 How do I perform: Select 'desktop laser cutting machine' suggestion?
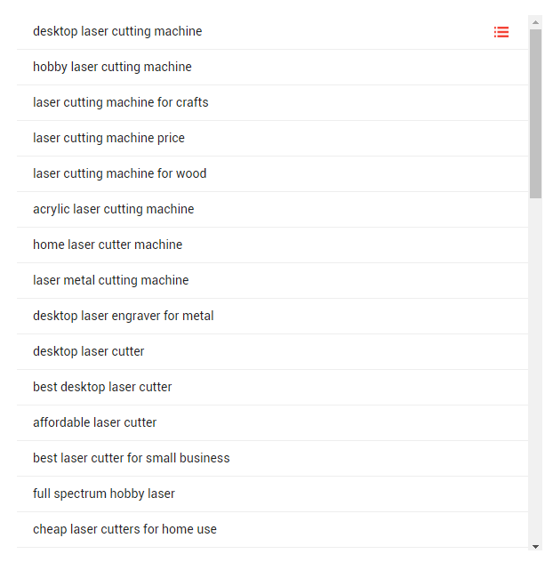117,31
